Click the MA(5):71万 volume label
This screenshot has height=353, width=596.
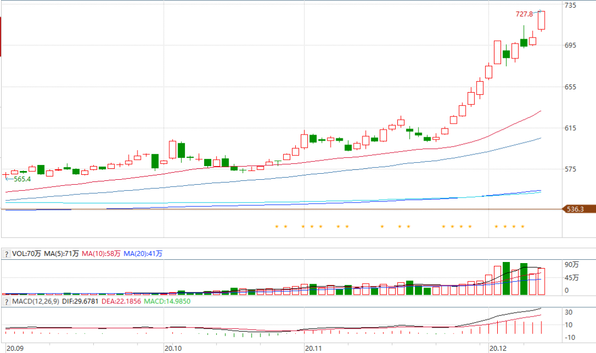pos(61,254)
